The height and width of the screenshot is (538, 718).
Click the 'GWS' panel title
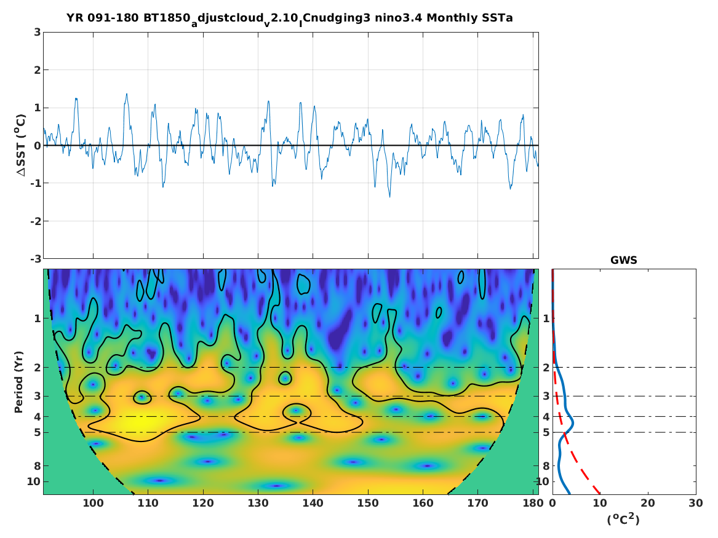click(624, 260)
